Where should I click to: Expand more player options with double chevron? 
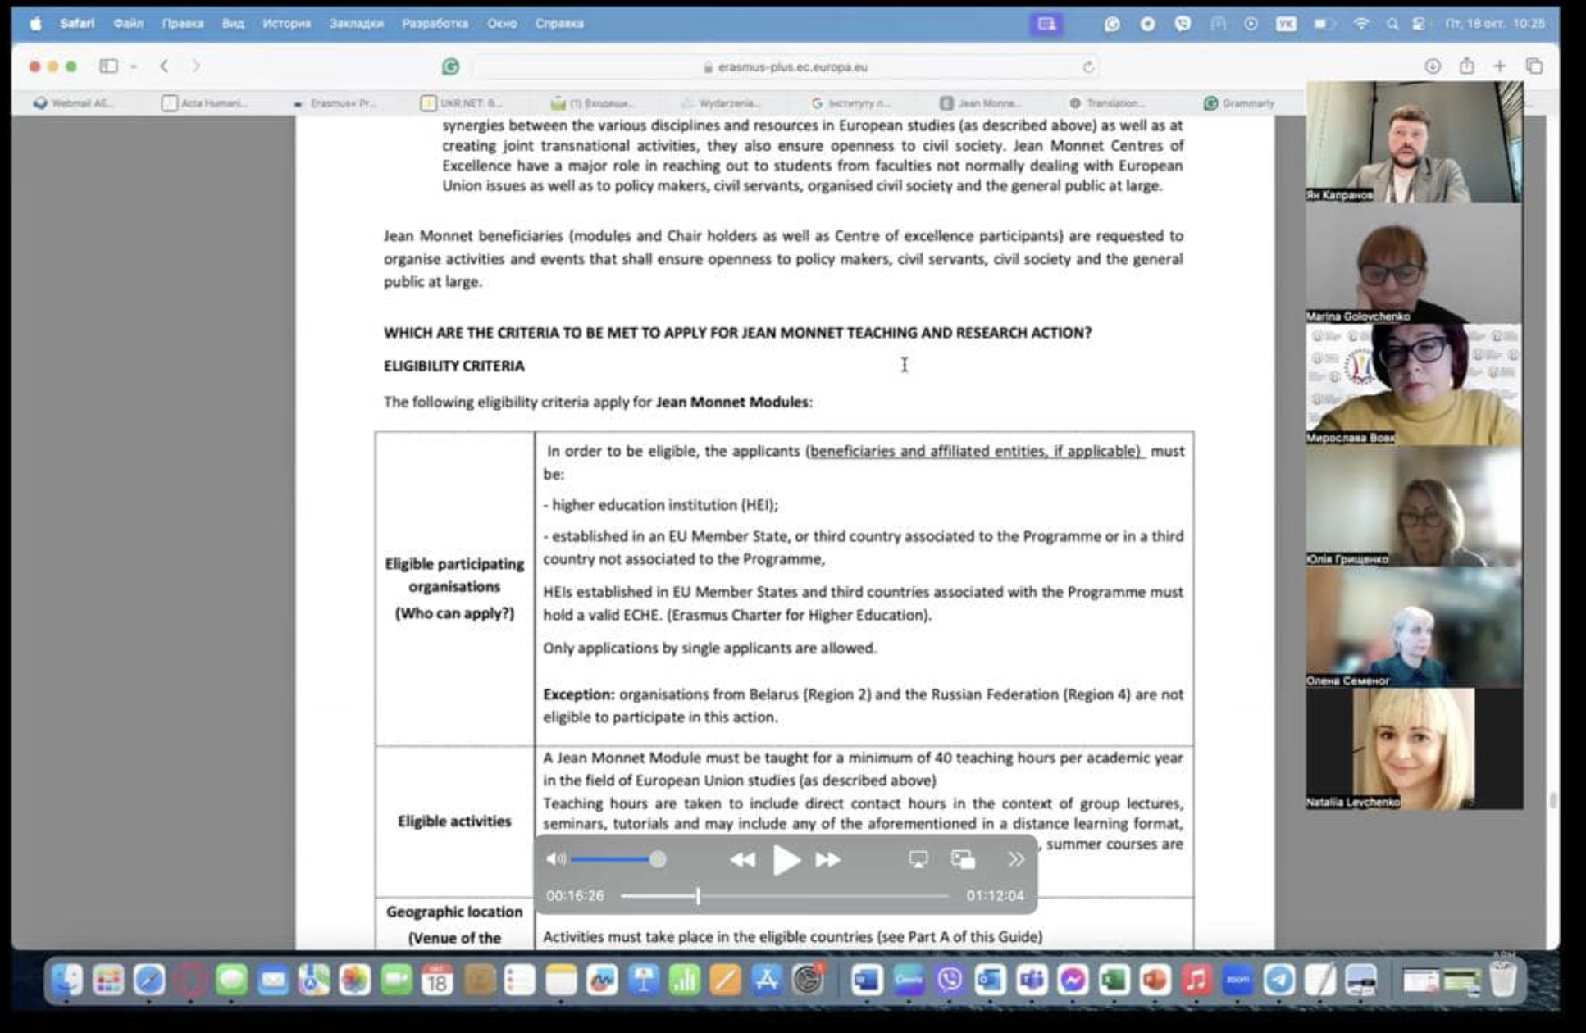pos(1016,859)
